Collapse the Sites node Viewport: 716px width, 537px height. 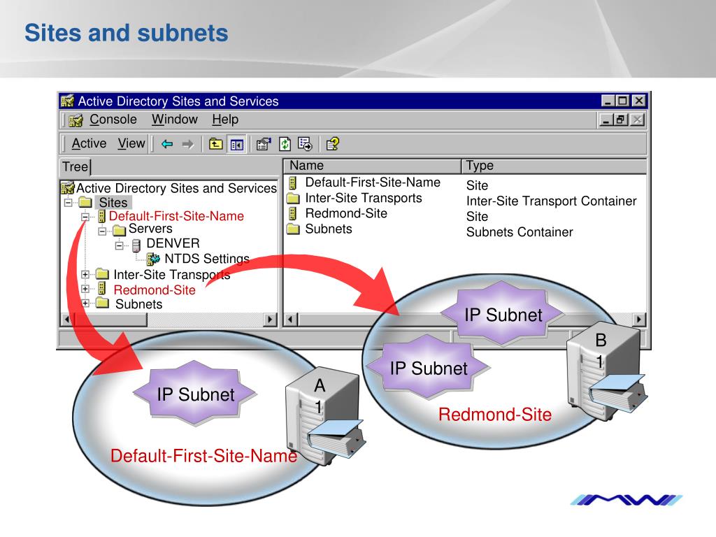tap(69, 202)
